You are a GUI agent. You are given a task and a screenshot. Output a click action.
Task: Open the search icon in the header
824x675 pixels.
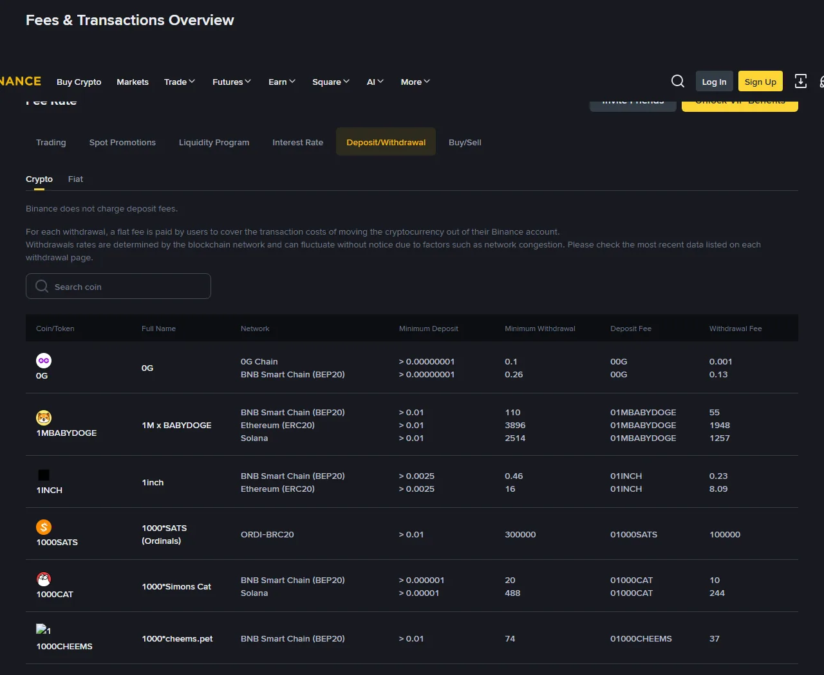[678, 81]
